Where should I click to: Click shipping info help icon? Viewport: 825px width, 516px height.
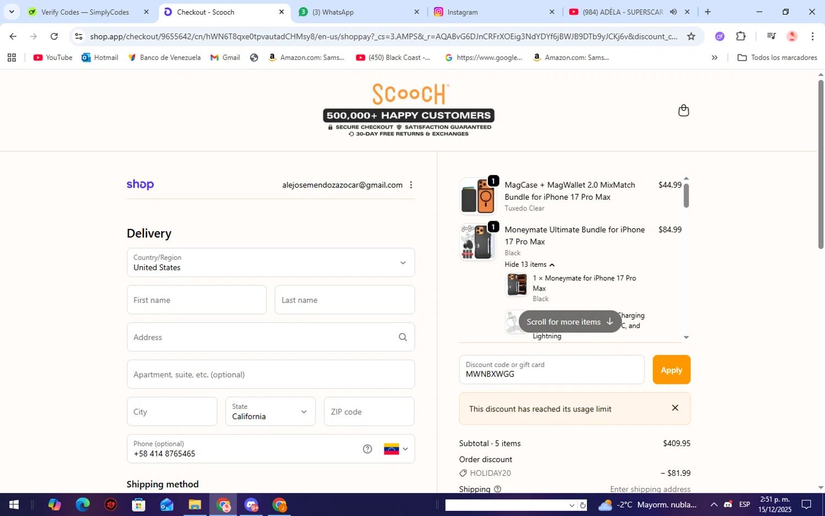[x=498, y=489]
